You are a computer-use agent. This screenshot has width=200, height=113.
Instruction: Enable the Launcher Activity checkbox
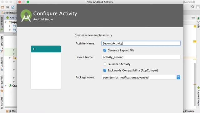pos(105,64)
